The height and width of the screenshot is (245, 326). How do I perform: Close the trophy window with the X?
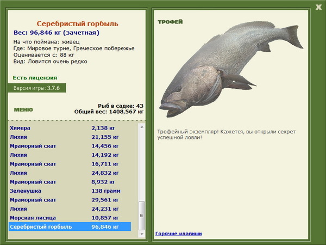click(318, 7)
